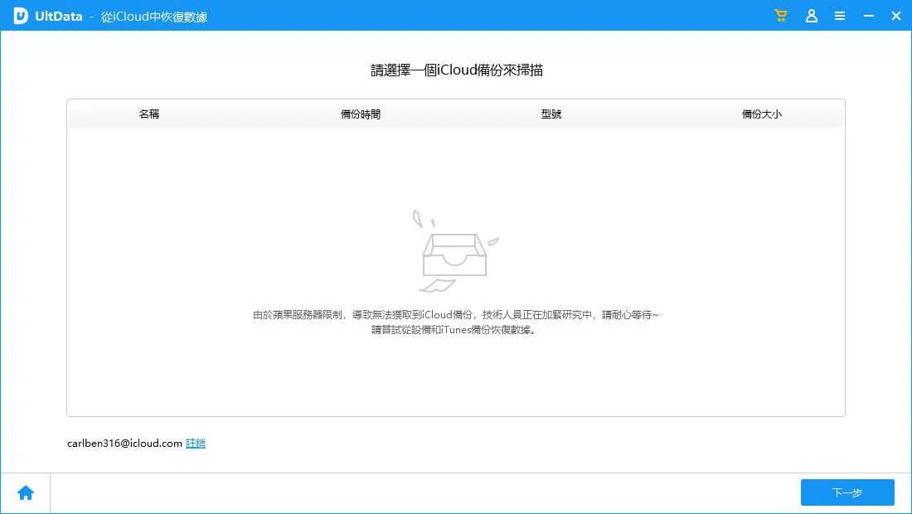Image resolution: width=912 pixels, height=514 pixels.
Task: Go to the home screen icon
Action: pyautogui.click(x=26, y=493)
